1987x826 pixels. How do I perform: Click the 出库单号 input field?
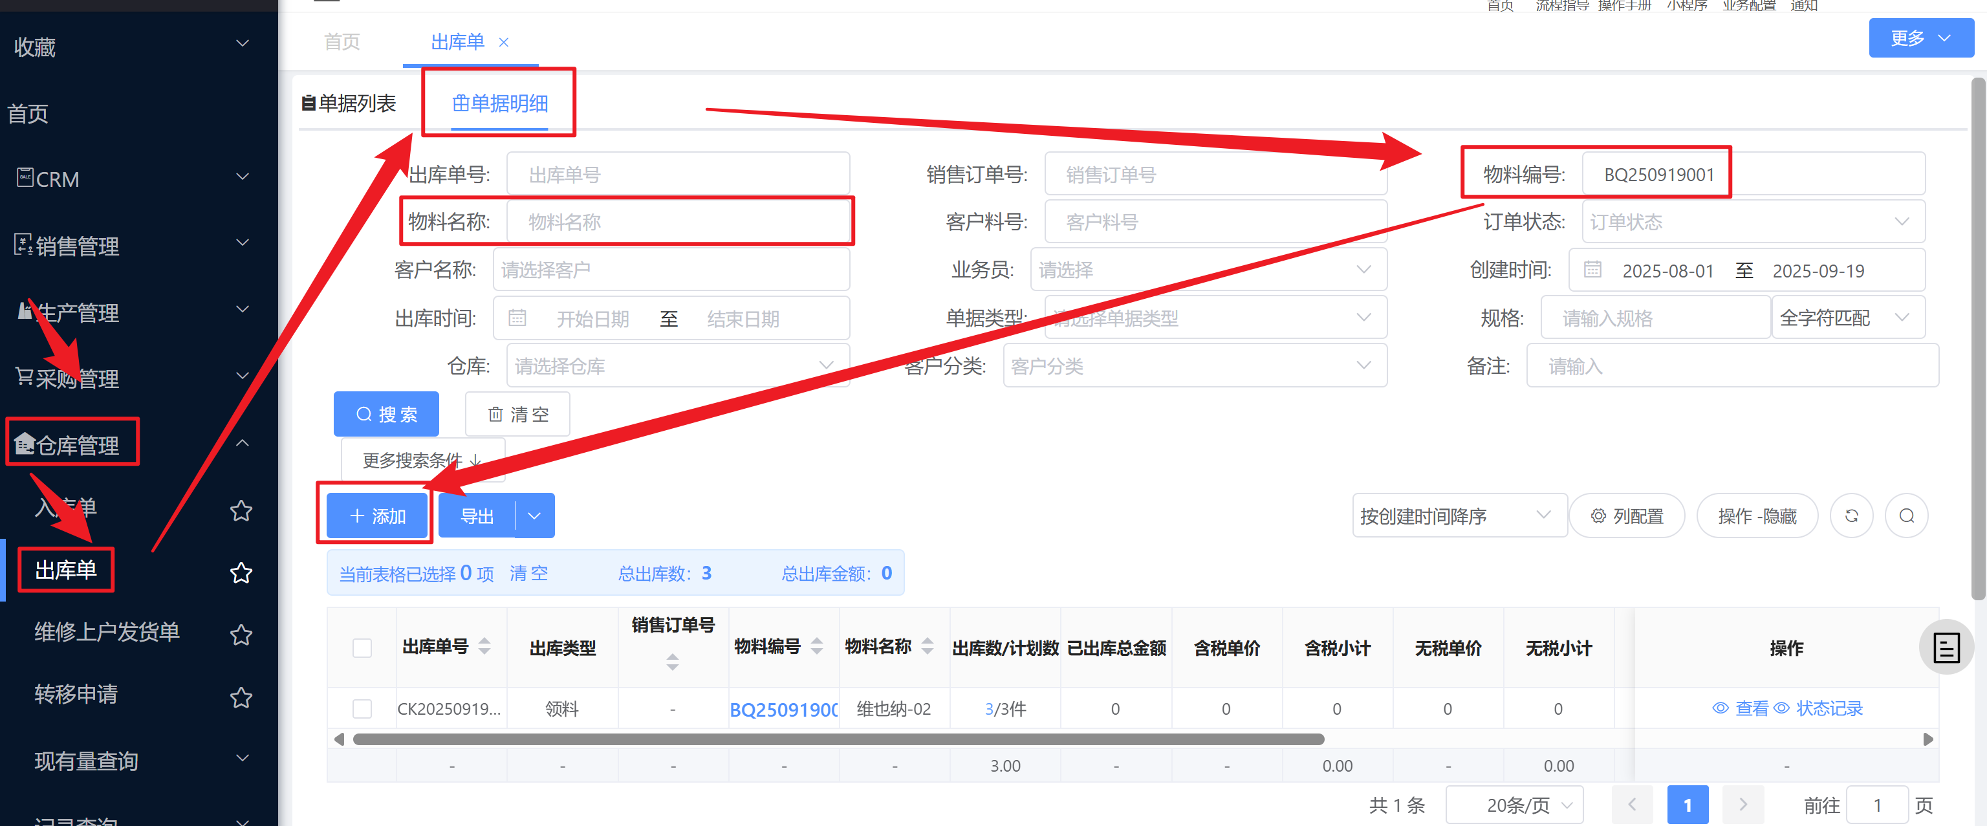tap(678, 173)
